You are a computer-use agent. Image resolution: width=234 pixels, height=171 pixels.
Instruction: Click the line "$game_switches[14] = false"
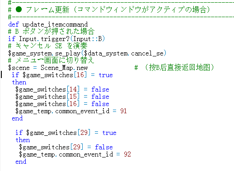62,89
